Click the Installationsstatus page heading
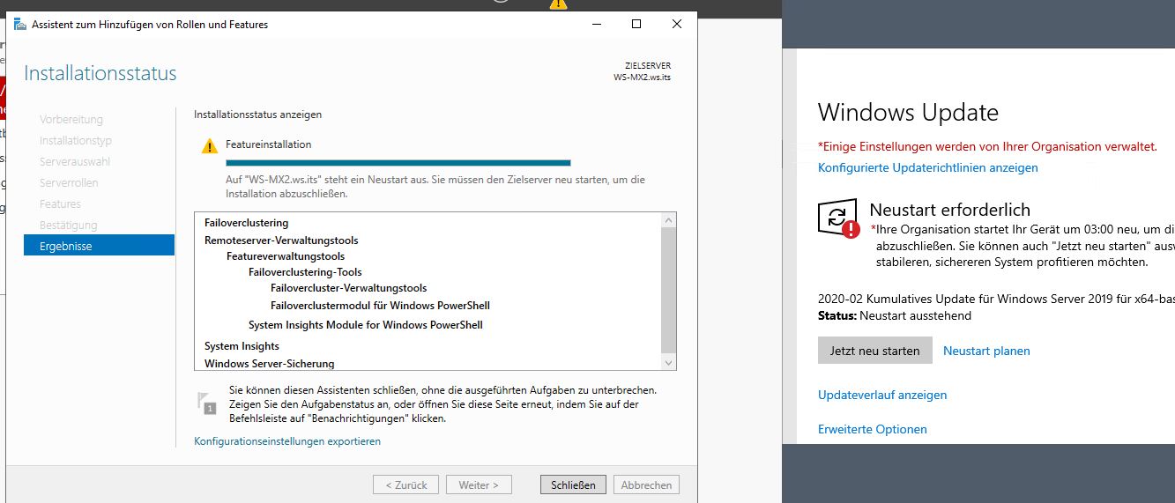 click(100, 73)
